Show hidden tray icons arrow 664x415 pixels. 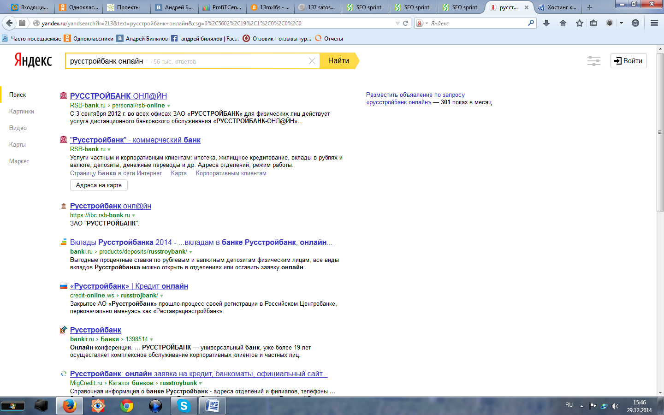[581, 406]
